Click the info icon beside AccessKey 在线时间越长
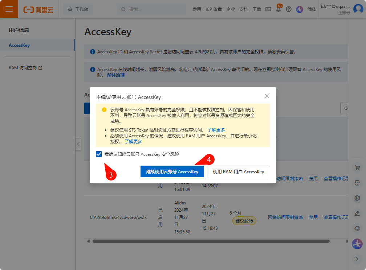 [x=93, y=70]
